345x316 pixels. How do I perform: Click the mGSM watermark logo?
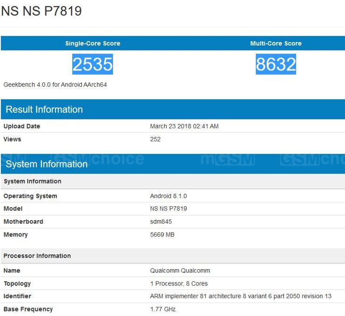click(228, 160)
